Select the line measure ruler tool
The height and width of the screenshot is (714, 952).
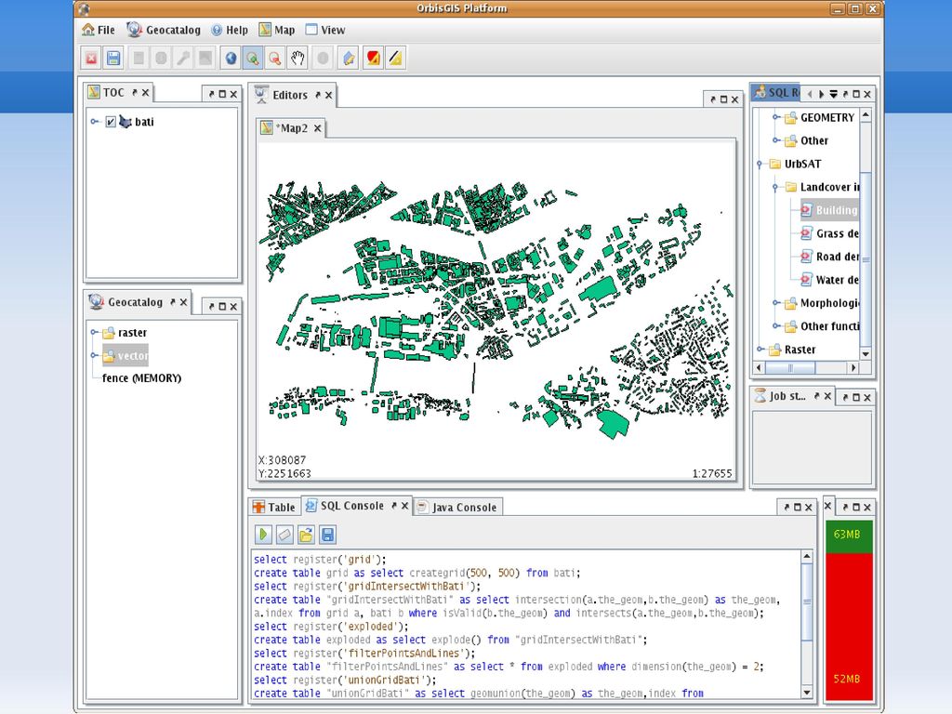pos(395,59)
